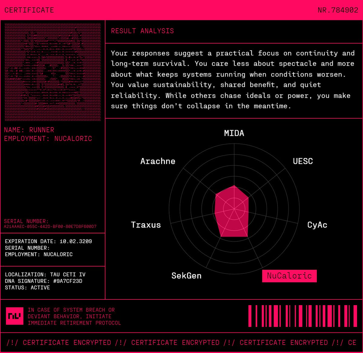Viewport: 363px width, 353px height.
Task: Click the NuCaloric logo icon
Action: [15, 316]
